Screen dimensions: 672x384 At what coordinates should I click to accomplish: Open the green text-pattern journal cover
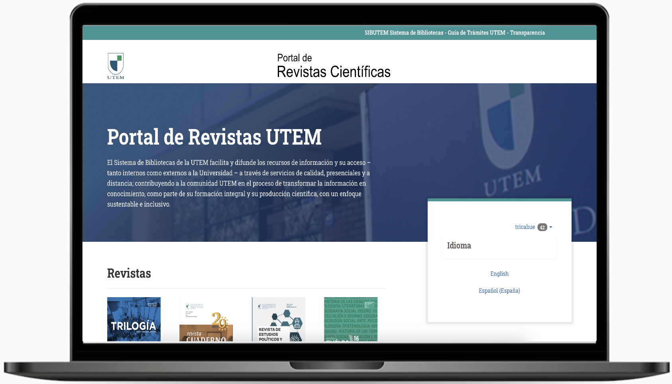(351, 319)
